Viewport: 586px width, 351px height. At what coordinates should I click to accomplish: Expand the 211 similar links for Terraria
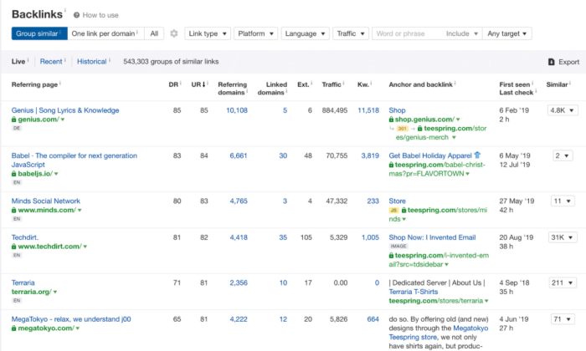click(562, 282)
